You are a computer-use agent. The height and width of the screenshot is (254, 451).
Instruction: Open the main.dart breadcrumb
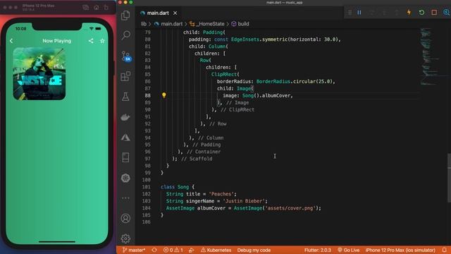[171, 24]
